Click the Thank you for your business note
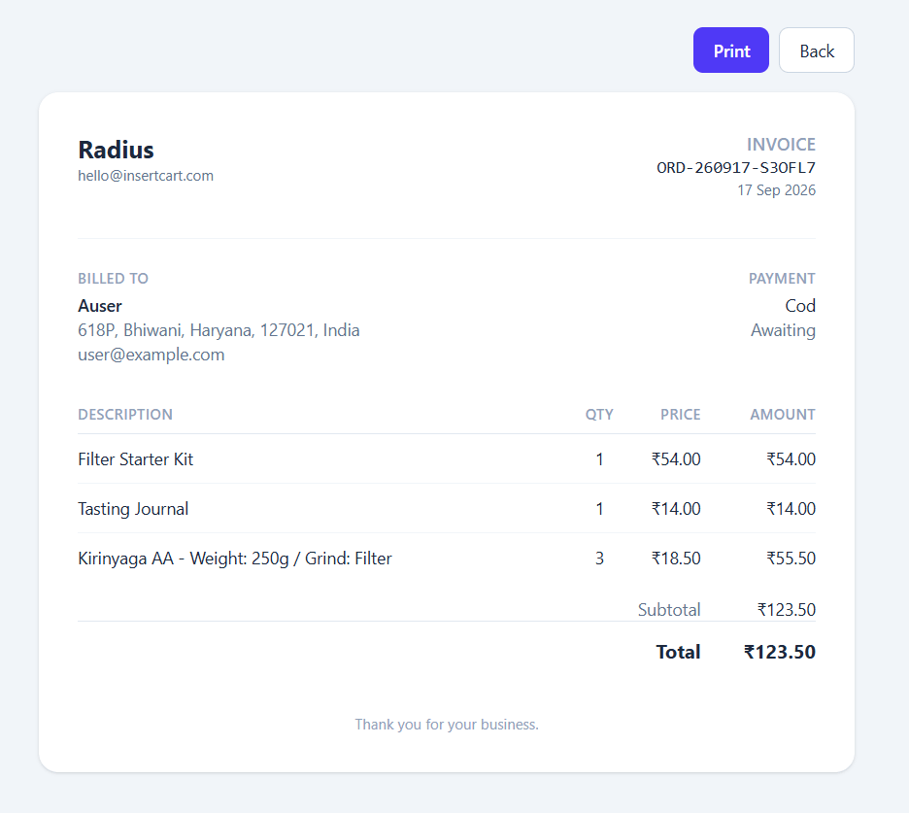This screenshot has height=813, width=909. pyautogui.click(x=447, y=725)
